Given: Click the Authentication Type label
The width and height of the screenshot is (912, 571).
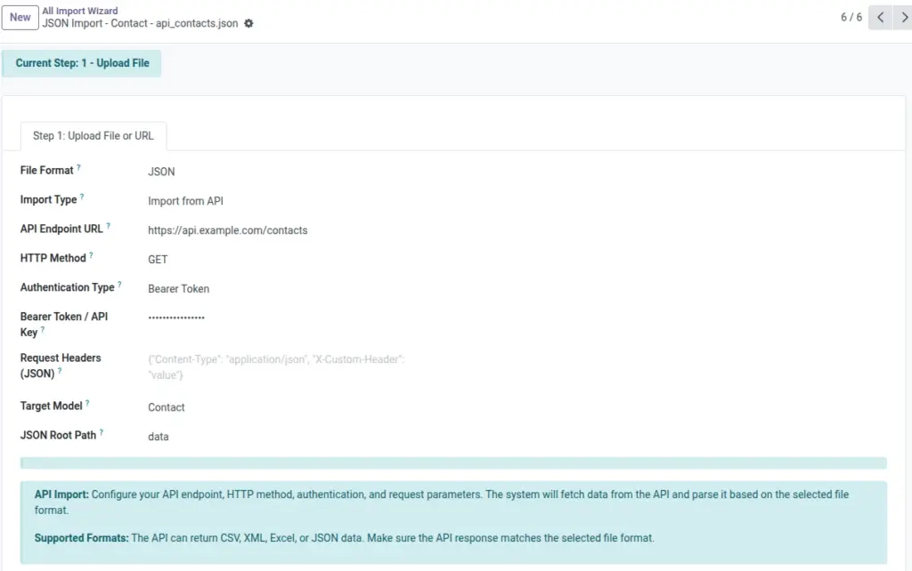Looking at the screenshot, I should pyautogui.click(x=68, y=287).
